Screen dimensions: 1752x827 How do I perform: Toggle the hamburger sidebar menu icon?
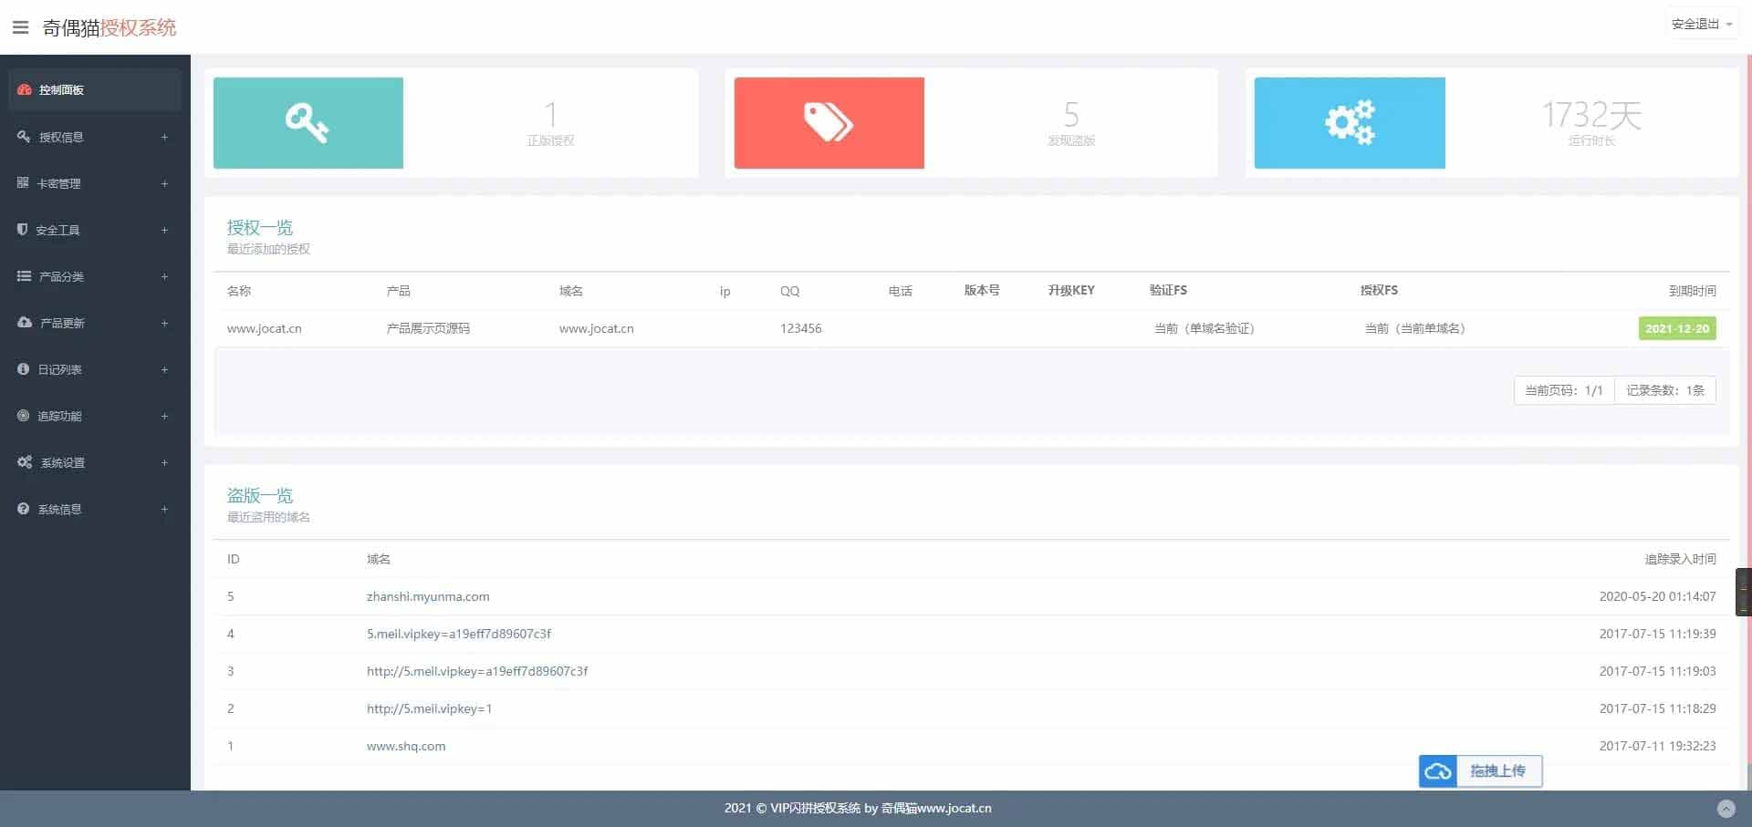tap(20, 27)
